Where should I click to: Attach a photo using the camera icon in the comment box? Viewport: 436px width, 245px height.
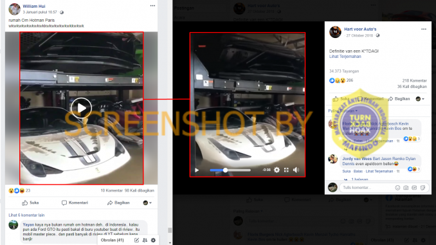pos(406,188)
